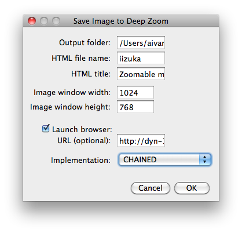
Task: Click the Launch browser label text
Action: point(82,129)
